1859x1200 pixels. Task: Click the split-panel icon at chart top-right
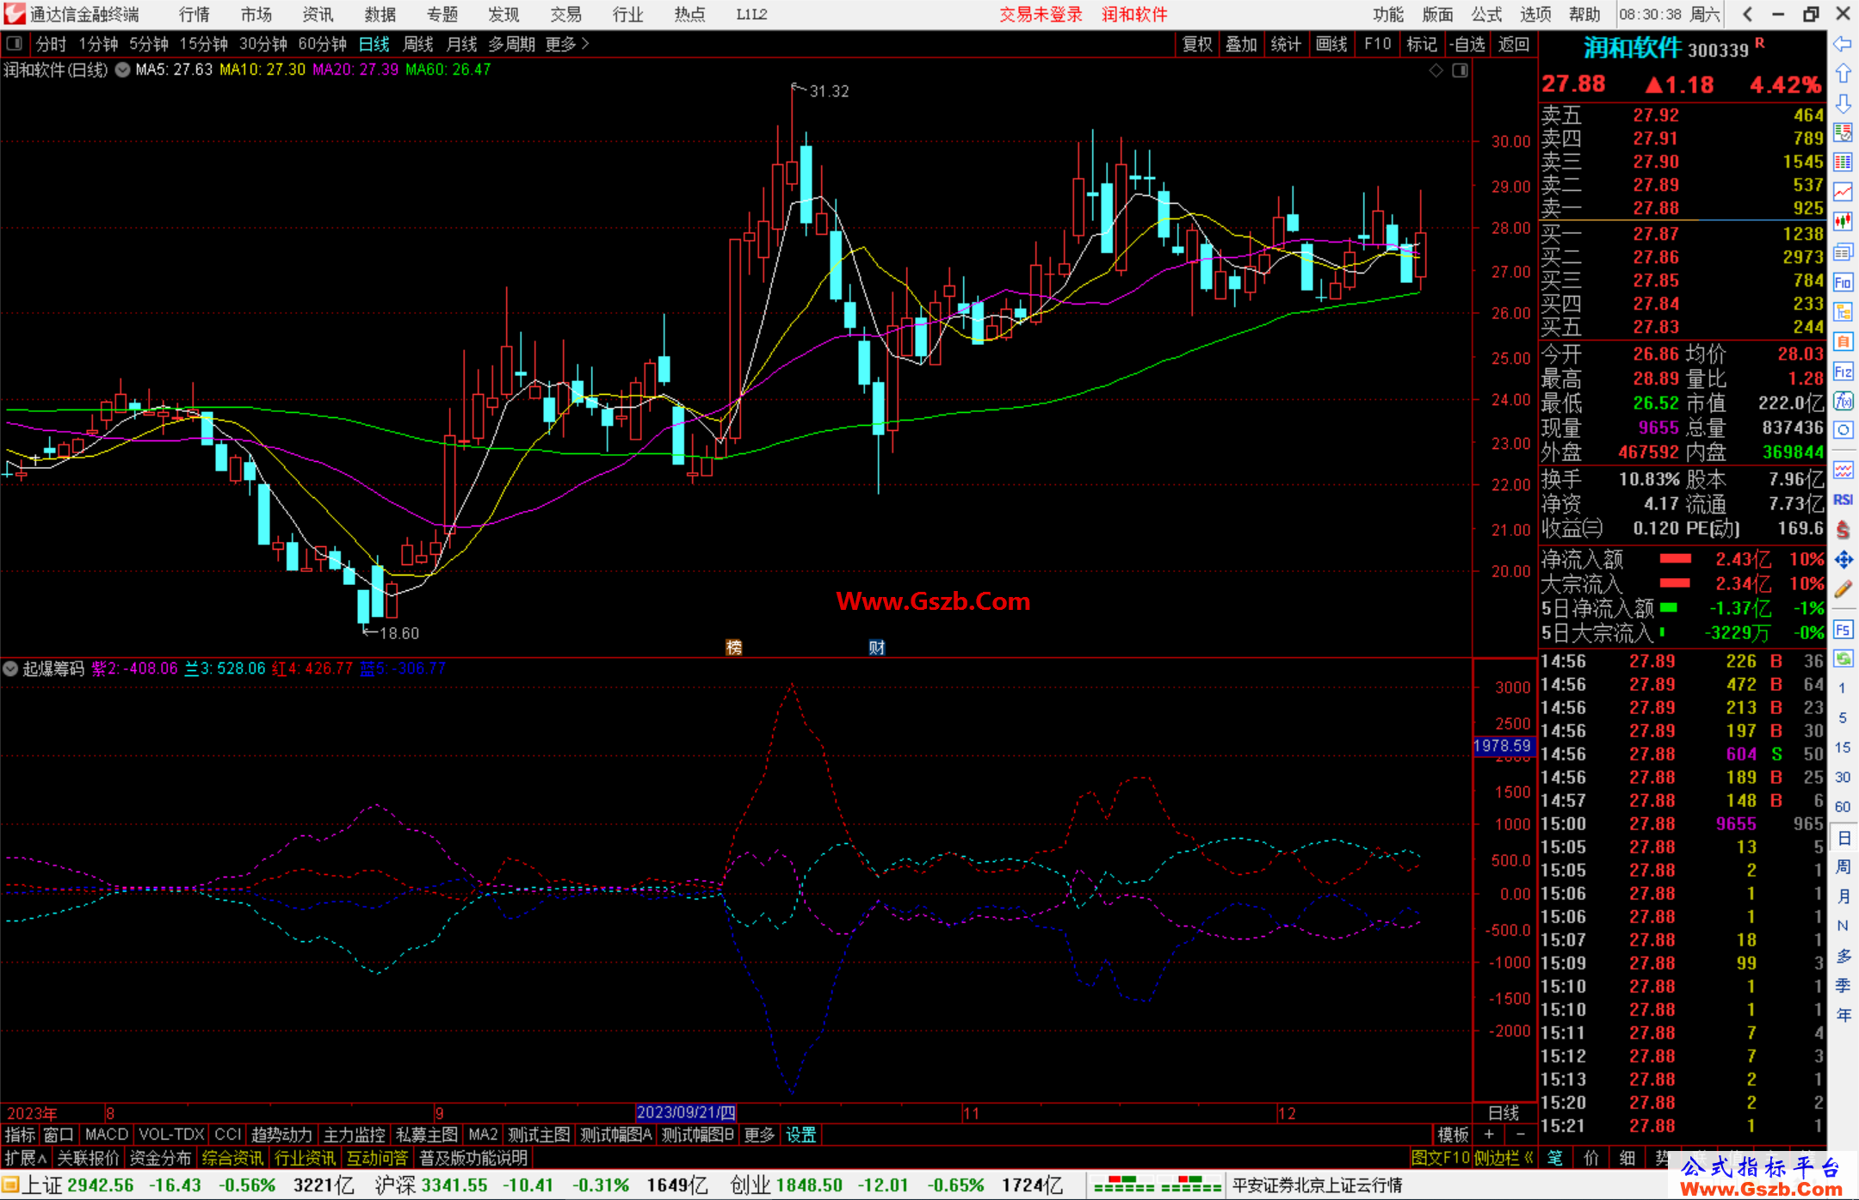1460,71
